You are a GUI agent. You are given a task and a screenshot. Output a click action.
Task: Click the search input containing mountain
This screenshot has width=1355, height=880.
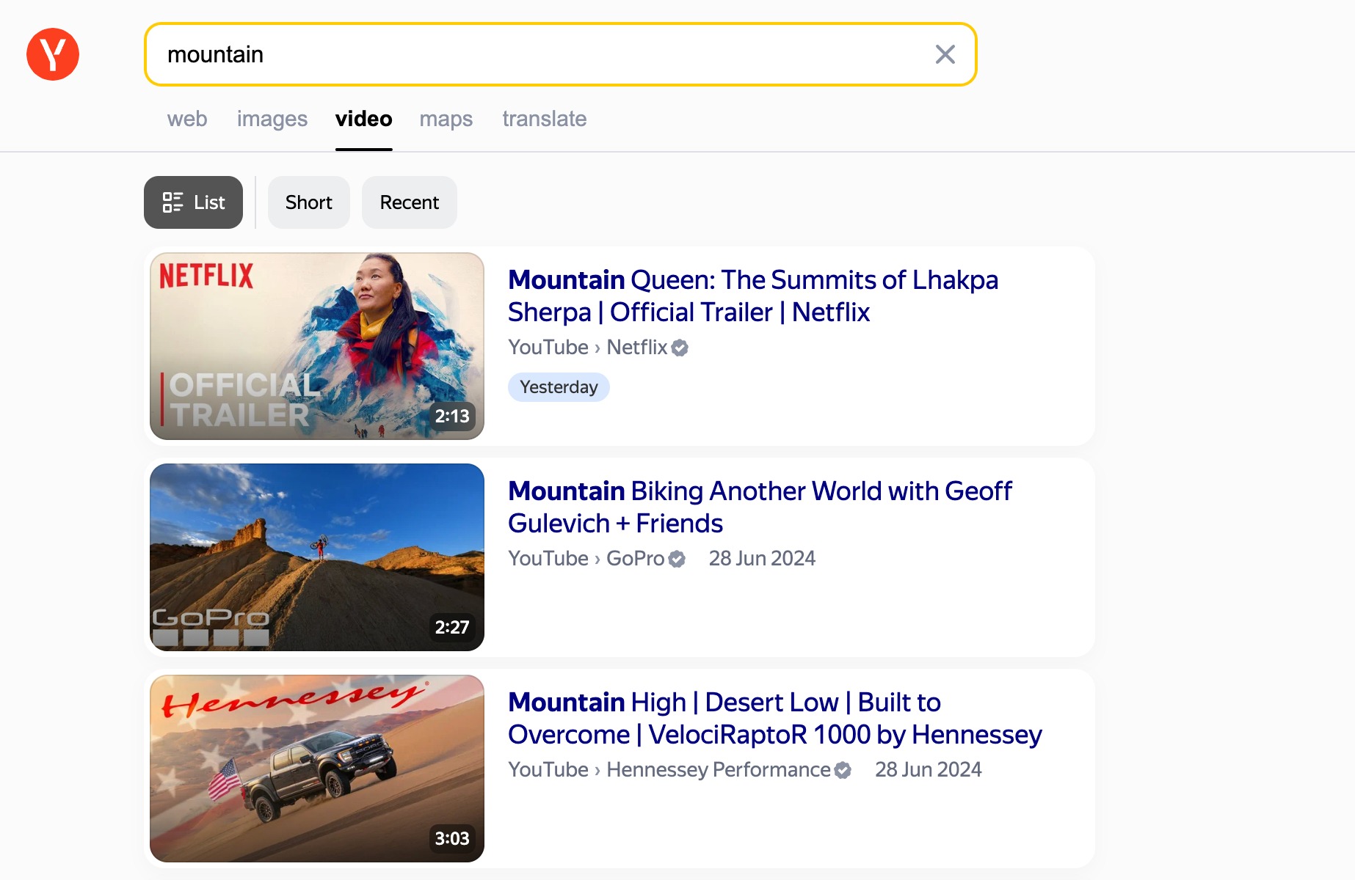click(543, 54)
